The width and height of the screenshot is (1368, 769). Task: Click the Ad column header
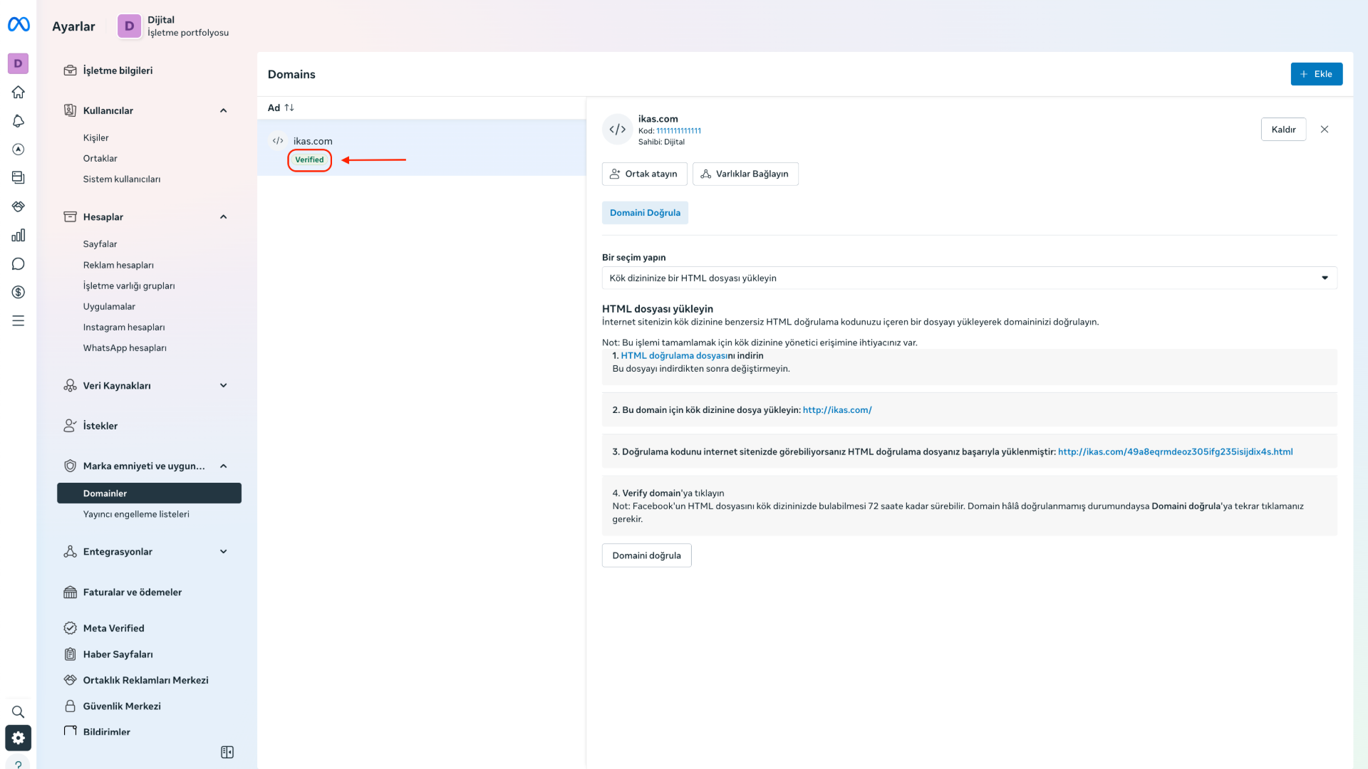[274, 108]
